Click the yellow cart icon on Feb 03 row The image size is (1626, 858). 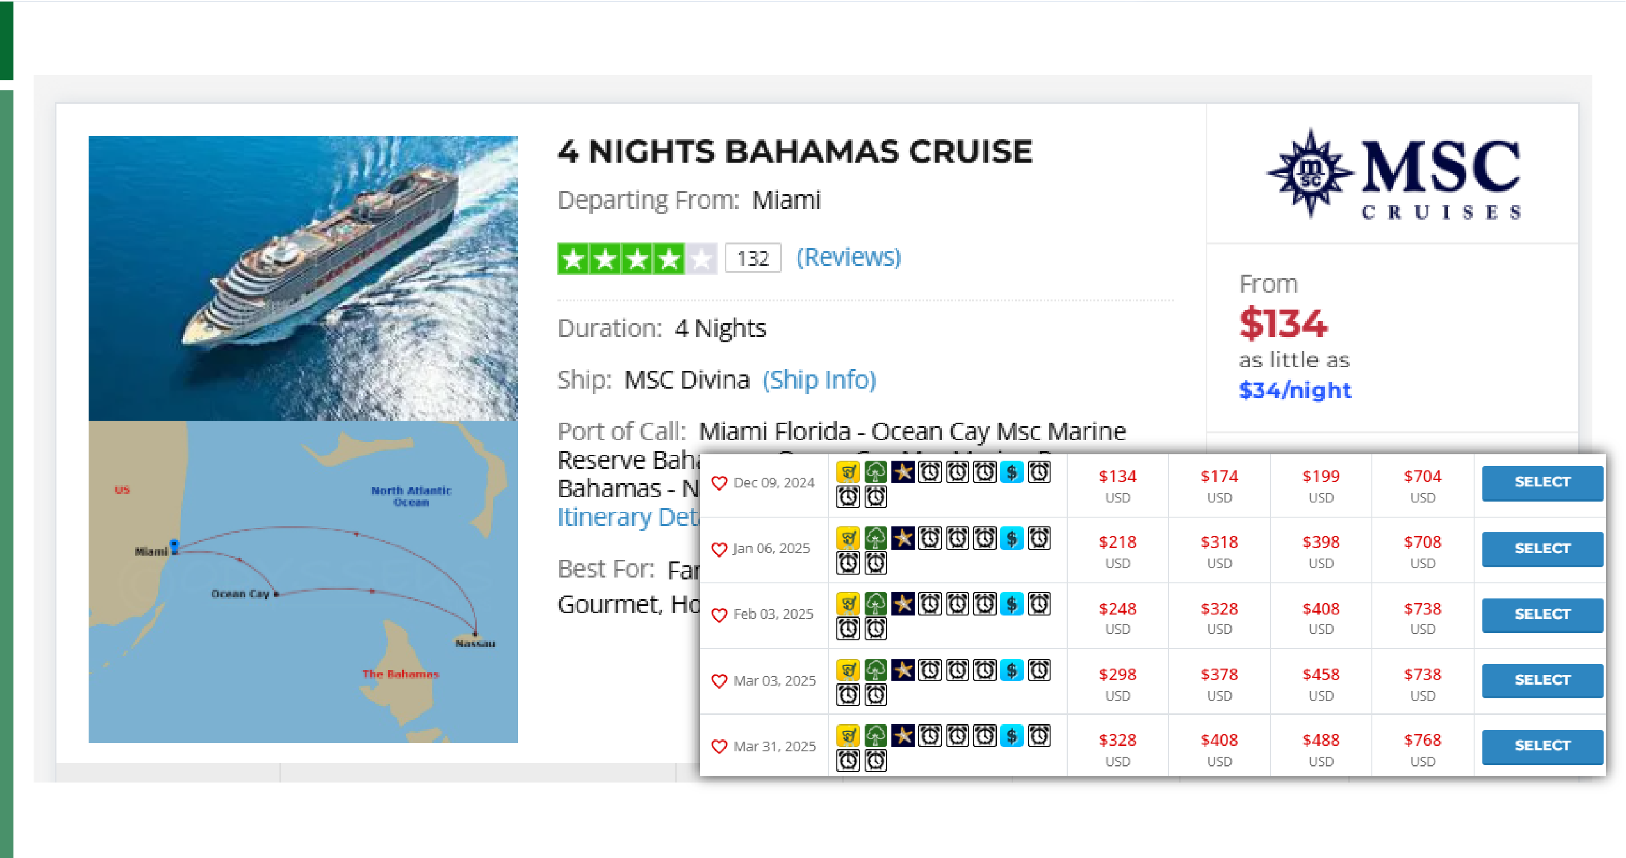(849, 604)
